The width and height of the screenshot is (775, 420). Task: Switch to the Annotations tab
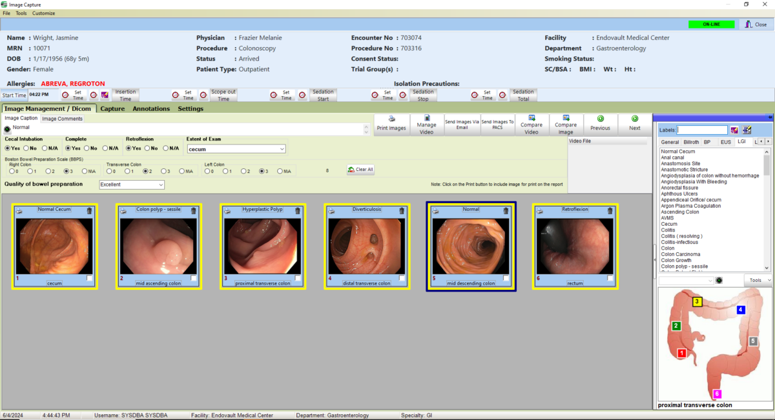click(x=151, y=108)
